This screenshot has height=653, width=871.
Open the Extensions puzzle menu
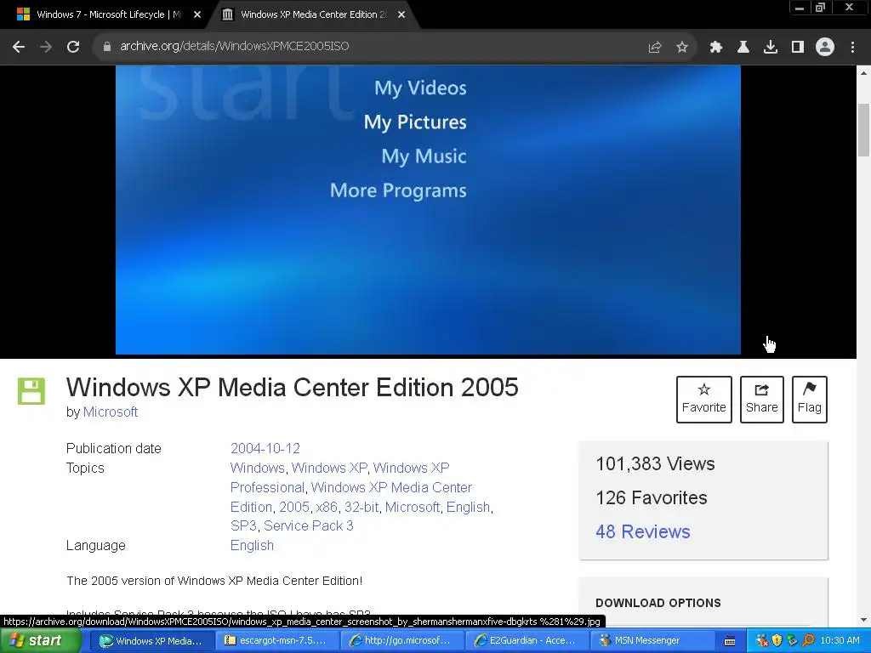click(x=716, y=48)
